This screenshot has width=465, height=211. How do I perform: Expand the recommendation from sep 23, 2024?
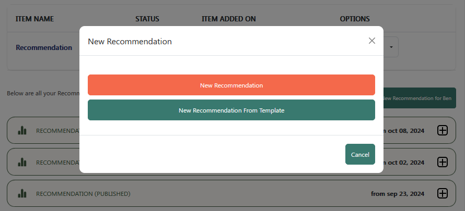442,193
